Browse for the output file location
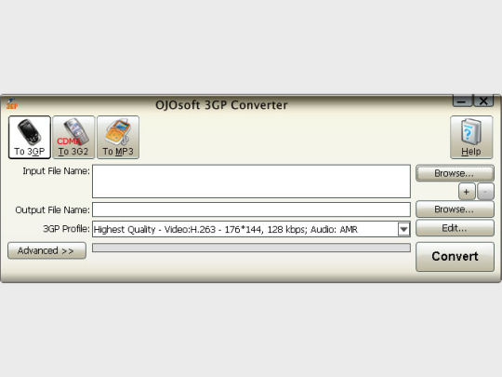Viewport: 502px width, 377px height. (455, 209)
